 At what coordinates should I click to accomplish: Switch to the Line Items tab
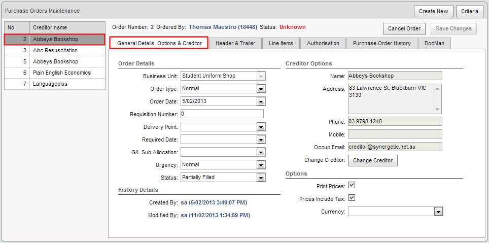pos(281,43)
